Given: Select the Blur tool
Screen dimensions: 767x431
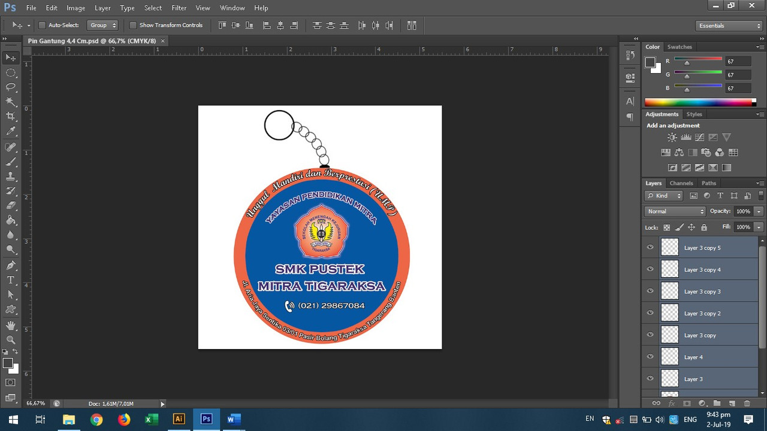Looking at the screenshot, I should 11,235.
